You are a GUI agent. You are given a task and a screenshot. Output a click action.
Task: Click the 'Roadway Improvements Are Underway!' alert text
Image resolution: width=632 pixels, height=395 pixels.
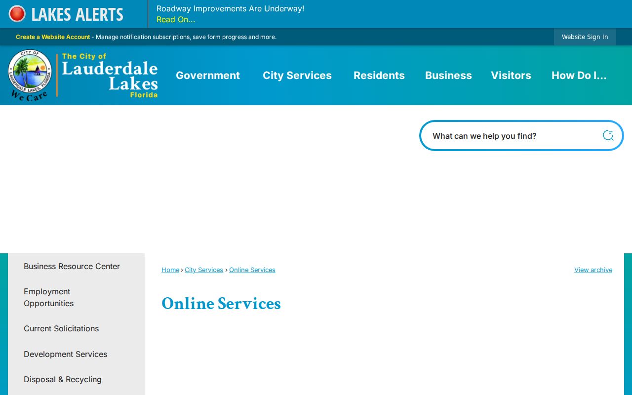click(x=231, y=9)
